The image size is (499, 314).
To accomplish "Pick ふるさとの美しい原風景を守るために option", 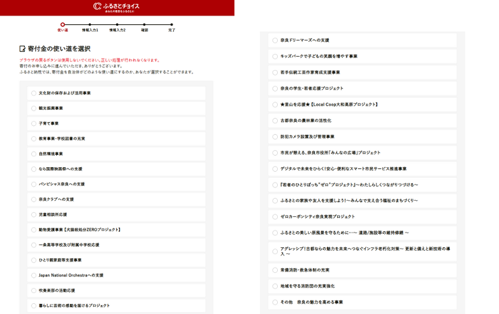I will pyautogui.click(x=275, y=233).
